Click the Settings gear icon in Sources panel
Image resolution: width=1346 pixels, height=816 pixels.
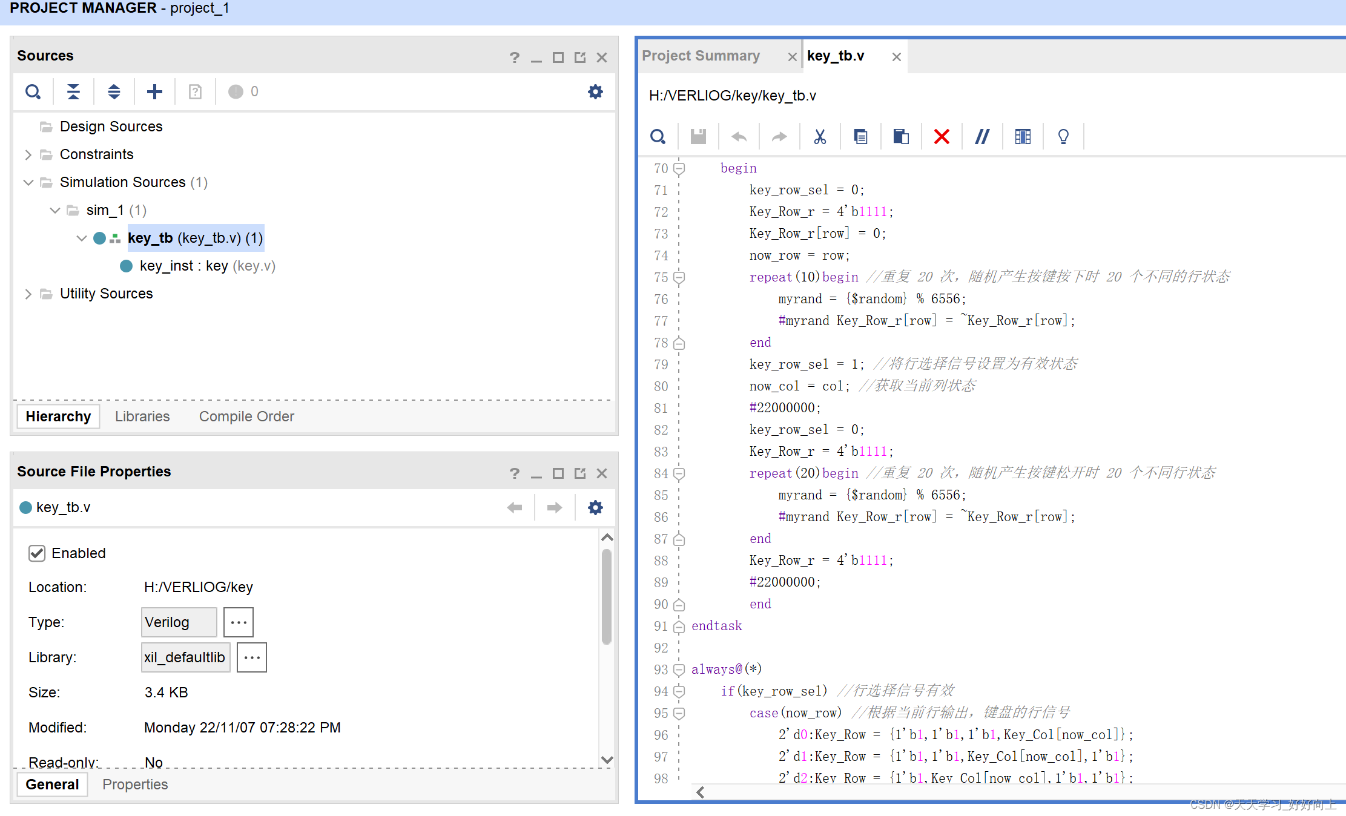click(595, 91)
